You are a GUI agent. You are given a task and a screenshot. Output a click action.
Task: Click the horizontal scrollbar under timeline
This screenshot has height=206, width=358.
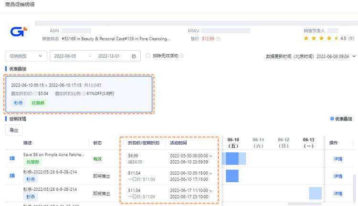click(x=304, y=204)
